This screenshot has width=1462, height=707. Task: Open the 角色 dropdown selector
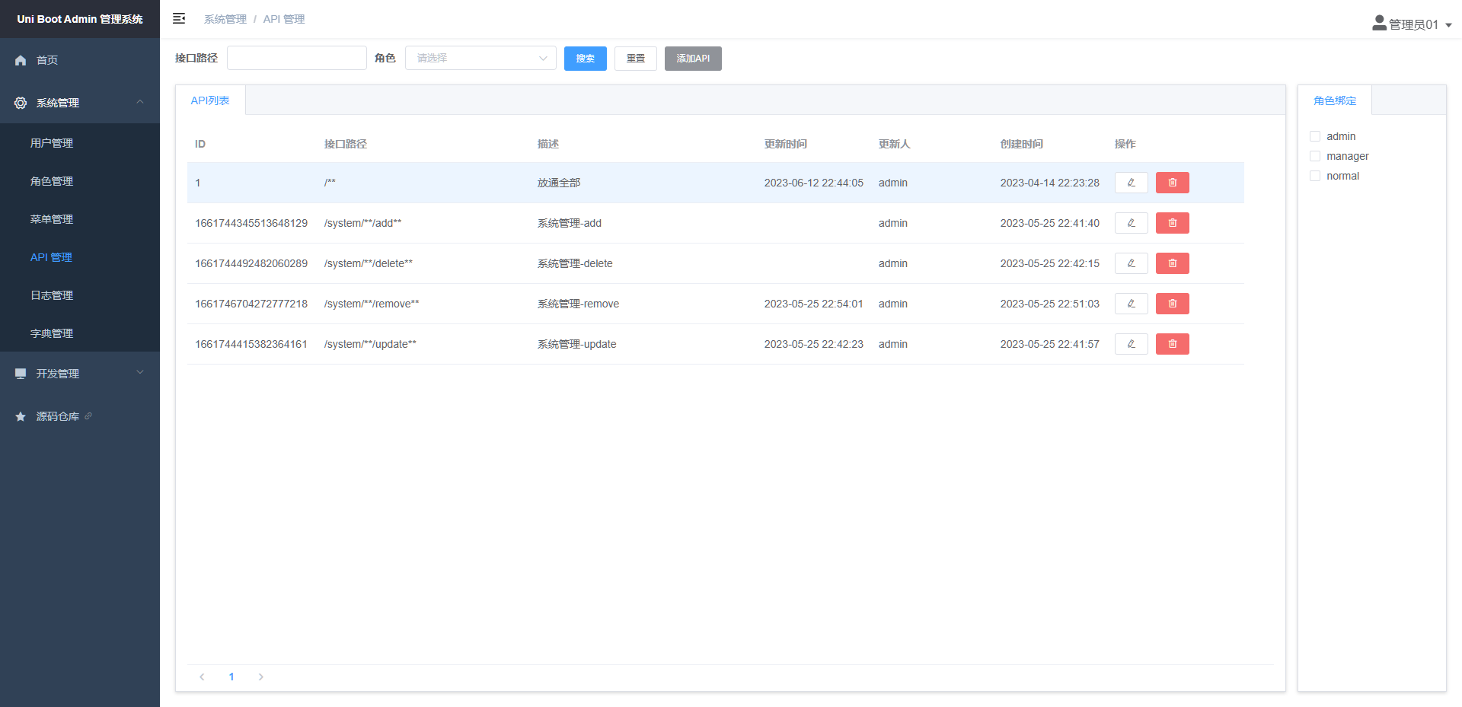coord(480,58)
